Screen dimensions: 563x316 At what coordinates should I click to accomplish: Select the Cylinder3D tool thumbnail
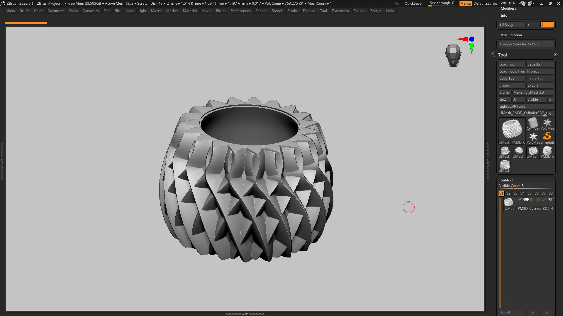click(x=533, y=124)
